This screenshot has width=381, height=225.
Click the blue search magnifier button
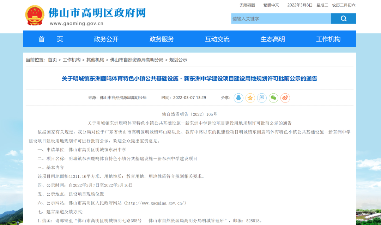point(343,19)
